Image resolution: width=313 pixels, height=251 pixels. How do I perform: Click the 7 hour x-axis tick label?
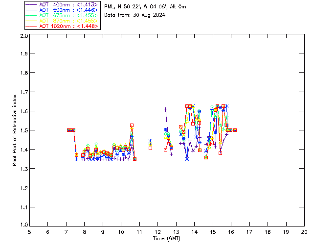[66, 232]
